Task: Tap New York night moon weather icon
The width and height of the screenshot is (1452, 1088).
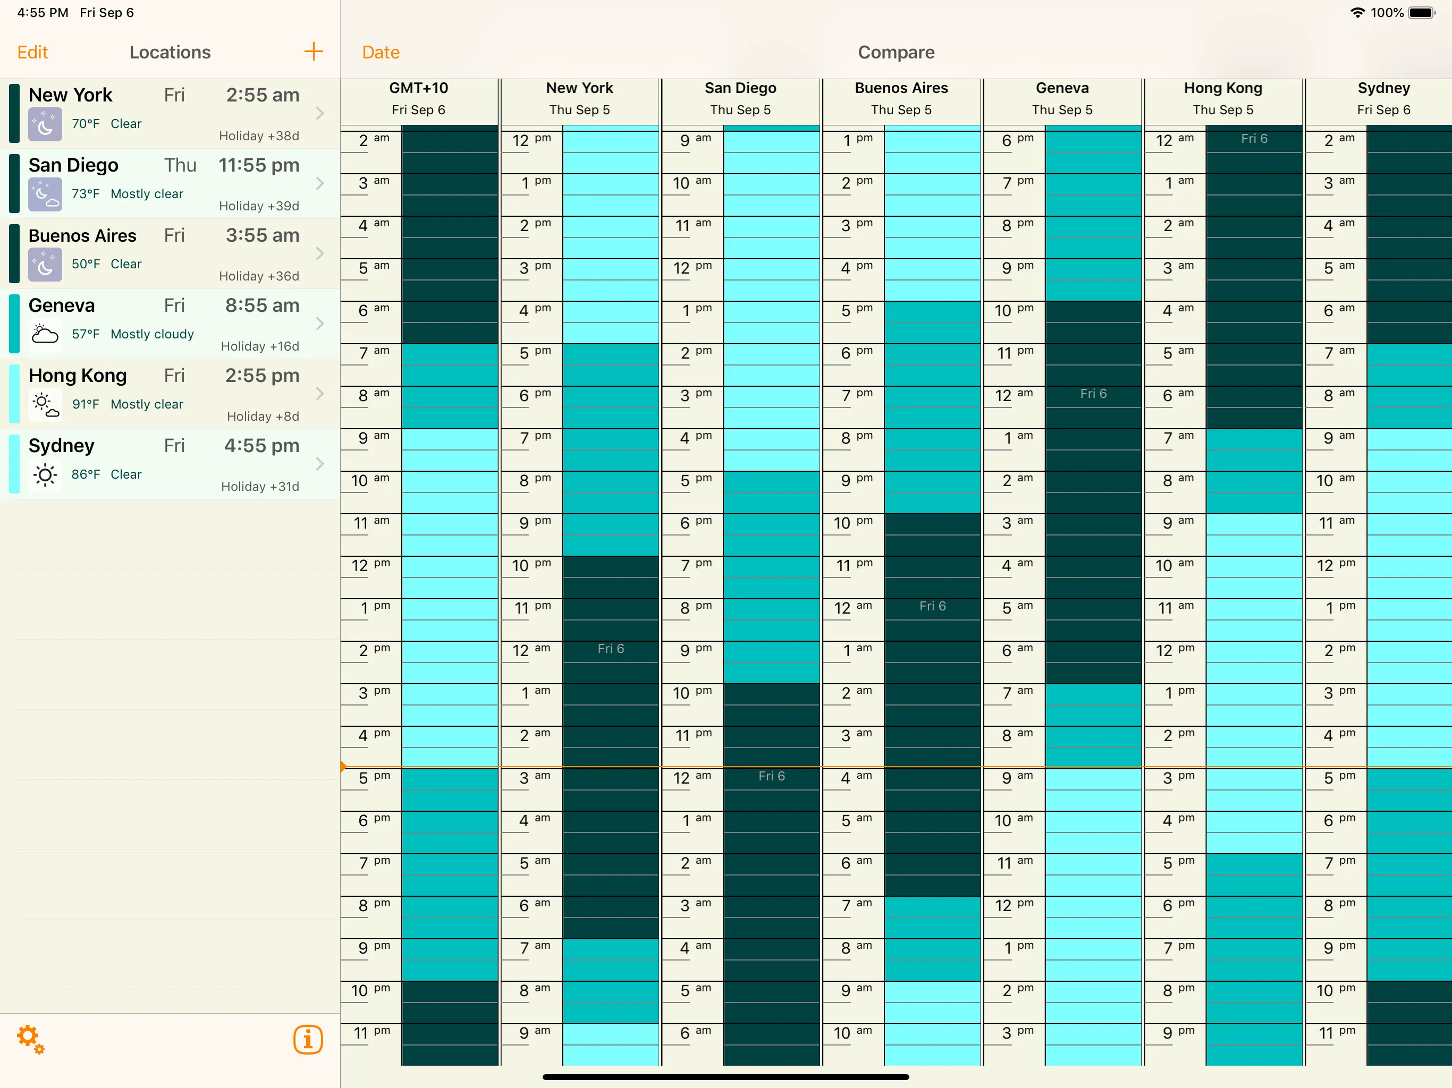Action: click(x=45, y=124)
